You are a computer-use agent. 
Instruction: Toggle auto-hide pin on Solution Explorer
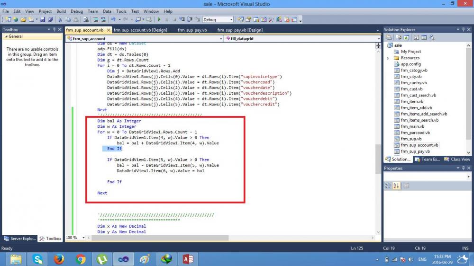[x=463, y=30]
